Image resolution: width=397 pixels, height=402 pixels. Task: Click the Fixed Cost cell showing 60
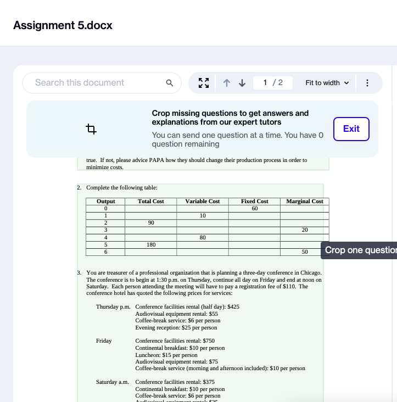(x=254, y=209)
